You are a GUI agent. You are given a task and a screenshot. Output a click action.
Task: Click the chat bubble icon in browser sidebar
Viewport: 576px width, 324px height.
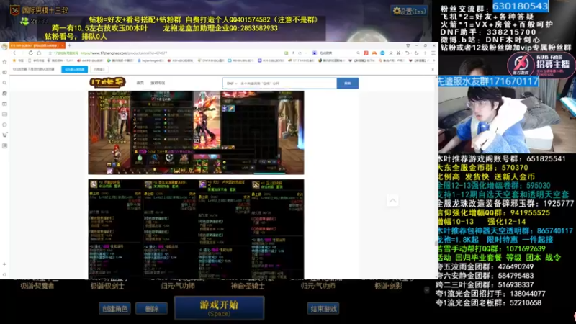click(x=4, y=125)
